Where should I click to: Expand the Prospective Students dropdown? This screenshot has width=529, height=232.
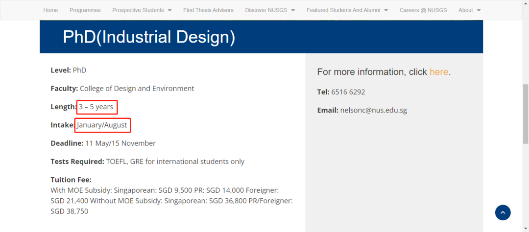(142, 10)
